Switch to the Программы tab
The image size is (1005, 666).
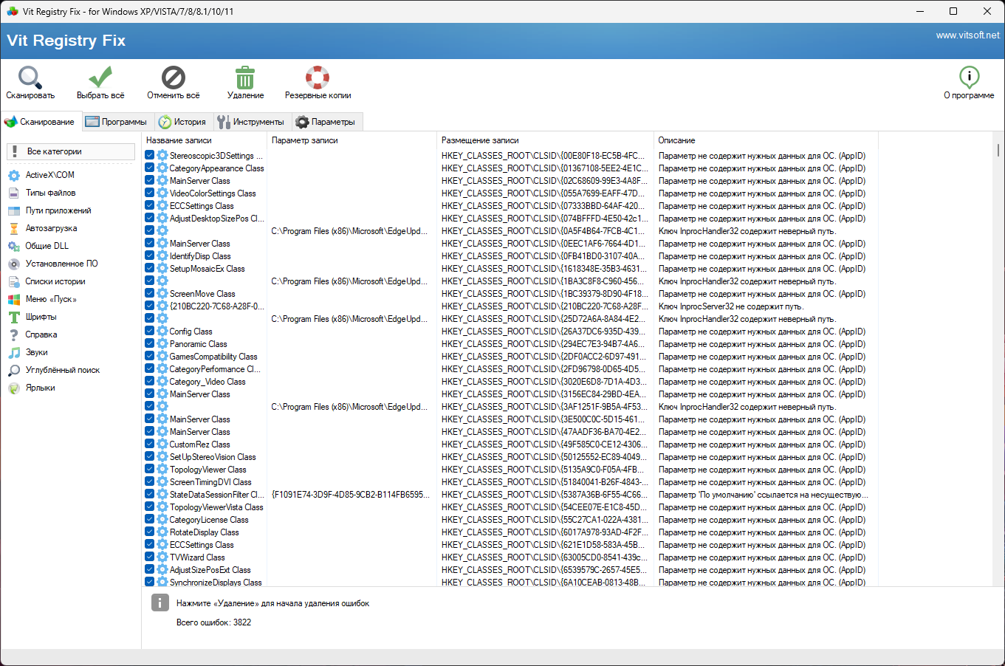tap(116, 122)
